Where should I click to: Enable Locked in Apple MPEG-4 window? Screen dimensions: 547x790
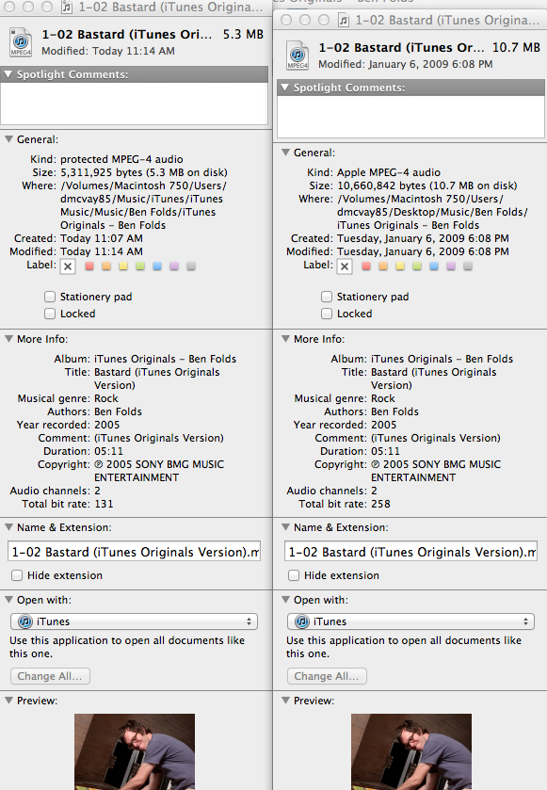pyautogui.click(x=327, y=314)
